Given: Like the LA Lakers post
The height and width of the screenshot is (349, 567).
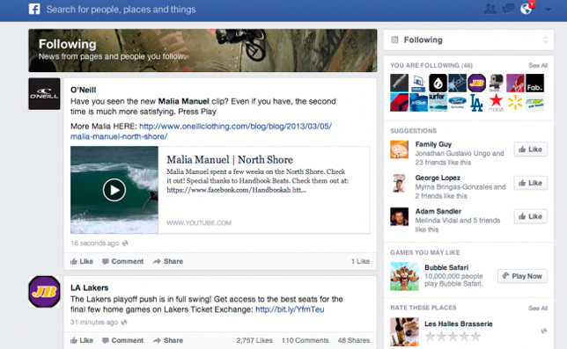Looking at the screenshot, I should 82,340.
